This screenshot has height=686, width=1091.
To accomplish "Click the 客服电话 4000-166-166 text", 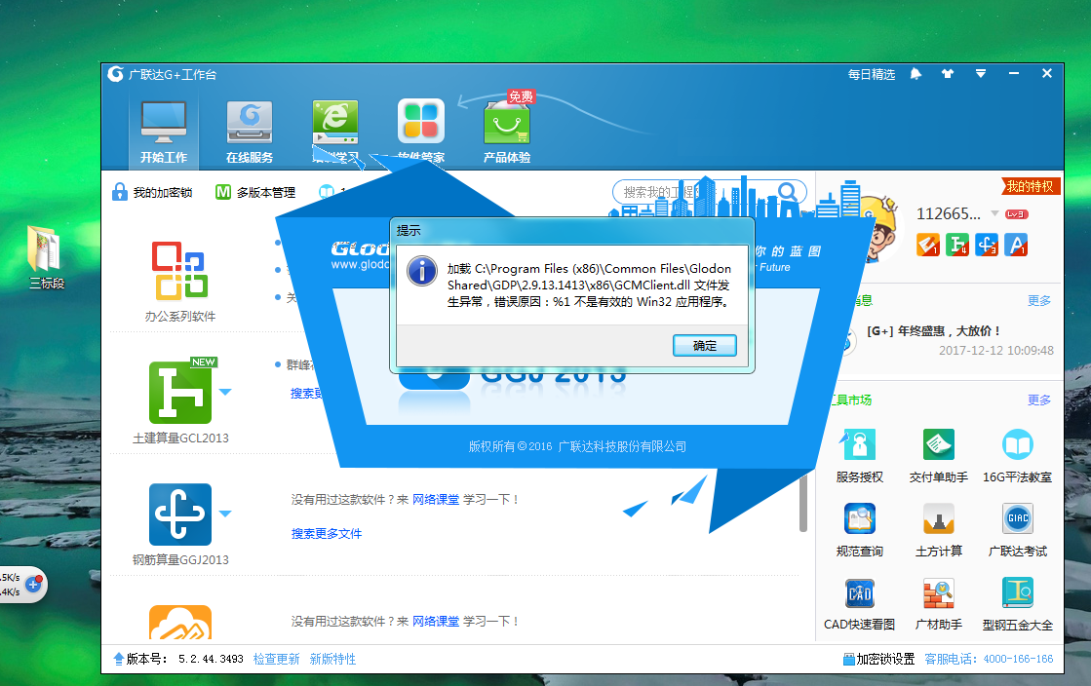I will tap(989, 659).
